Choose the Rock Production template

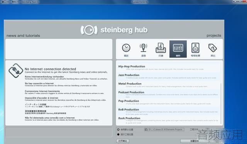(x=169, y=120)
